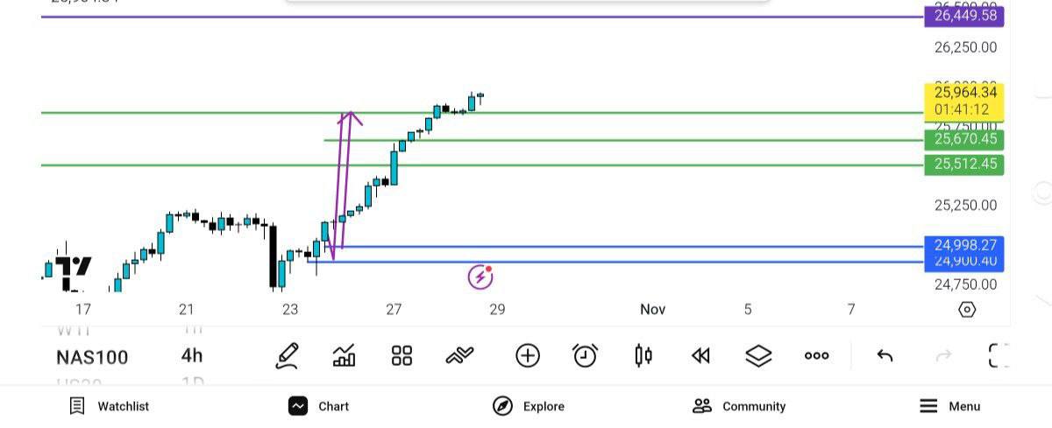
Task: Start bar replay with rewind icon
Action: click(700, 355)
